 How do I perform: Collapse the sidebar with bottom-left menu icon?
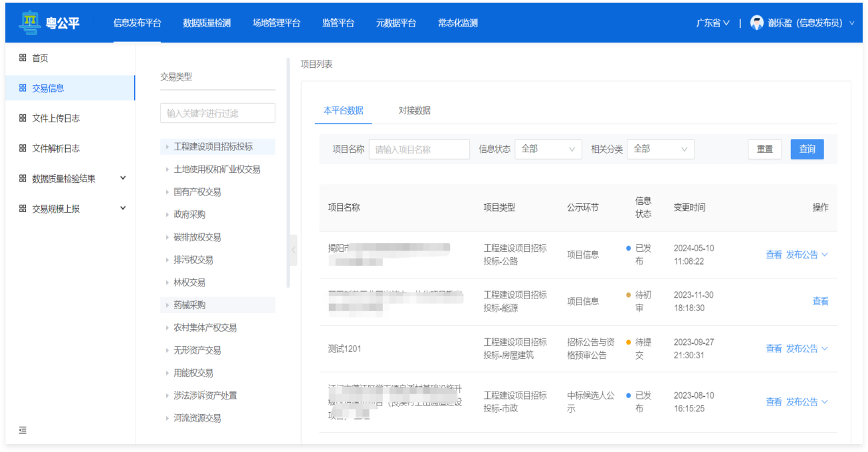click(23, 430)
